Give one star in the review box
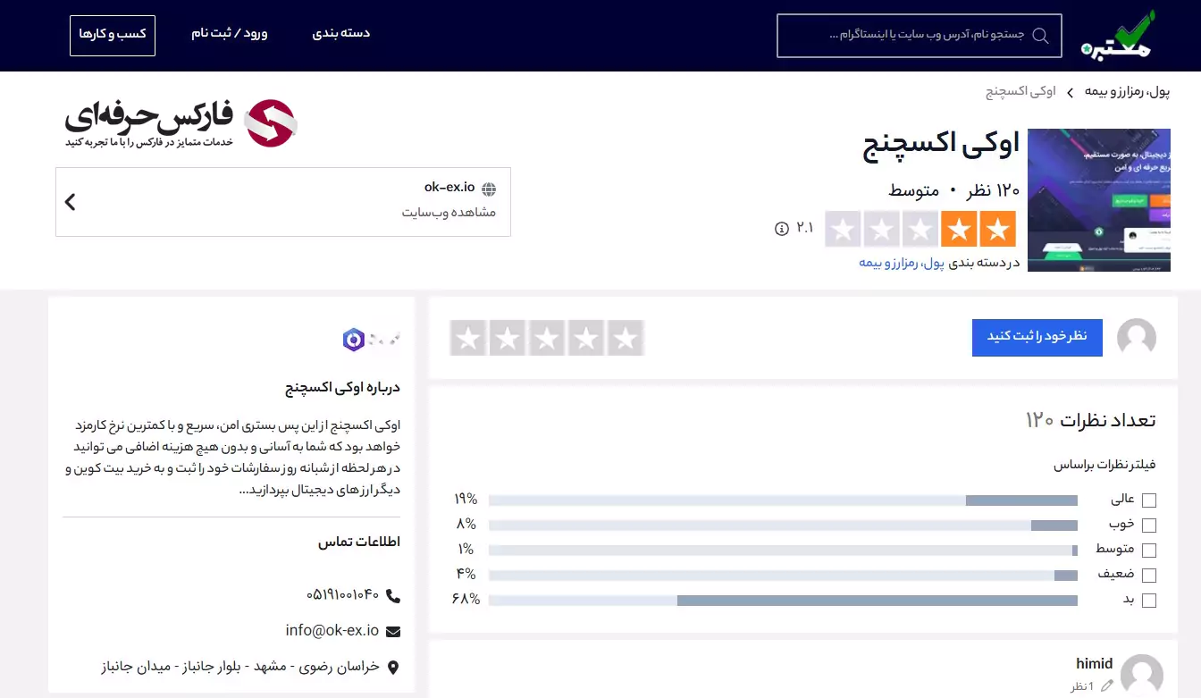The image size is (1201, 698). pos(626,338)
